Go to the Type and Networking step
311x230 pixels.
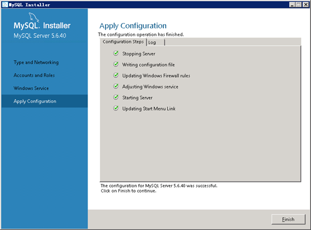pos(36,63)
